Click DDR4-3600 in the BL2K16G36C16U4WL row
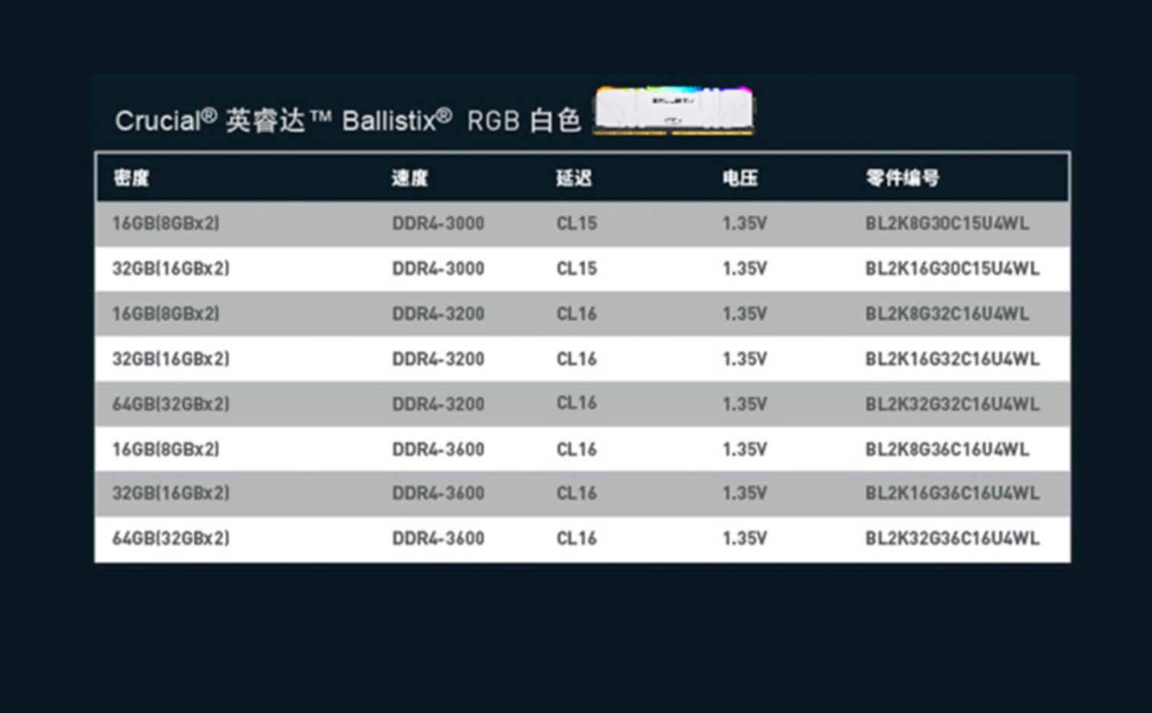Screen dimensions: 1152x713 pos(438,493)
